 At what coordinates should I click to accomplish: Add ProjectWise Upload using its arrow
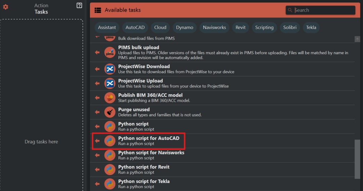click(x=97, y=83)
